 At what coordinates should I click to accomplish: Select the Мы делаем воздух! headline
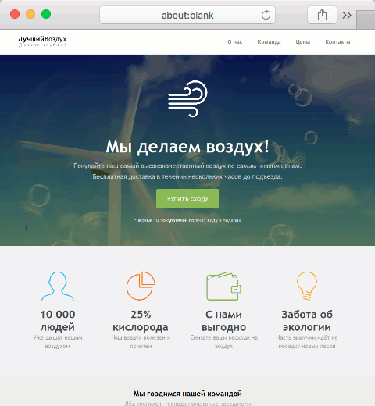click(x=187, y=147)
